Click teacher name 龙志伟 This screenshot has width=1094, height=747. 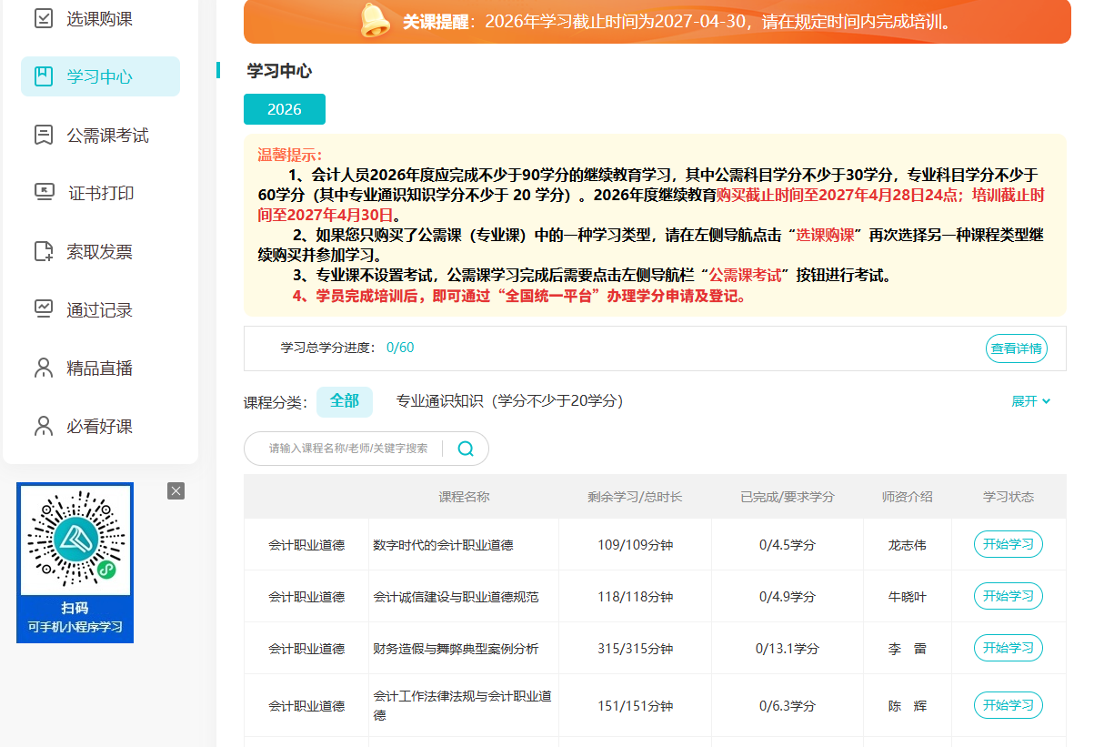(x=908, y=546)
